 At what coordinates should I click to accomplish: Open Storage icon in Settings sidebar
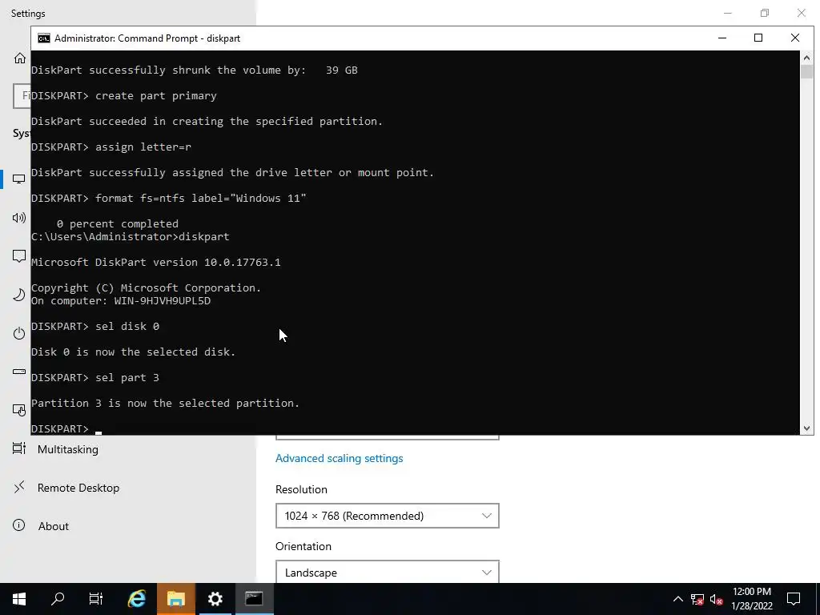(x=19, y=372)
